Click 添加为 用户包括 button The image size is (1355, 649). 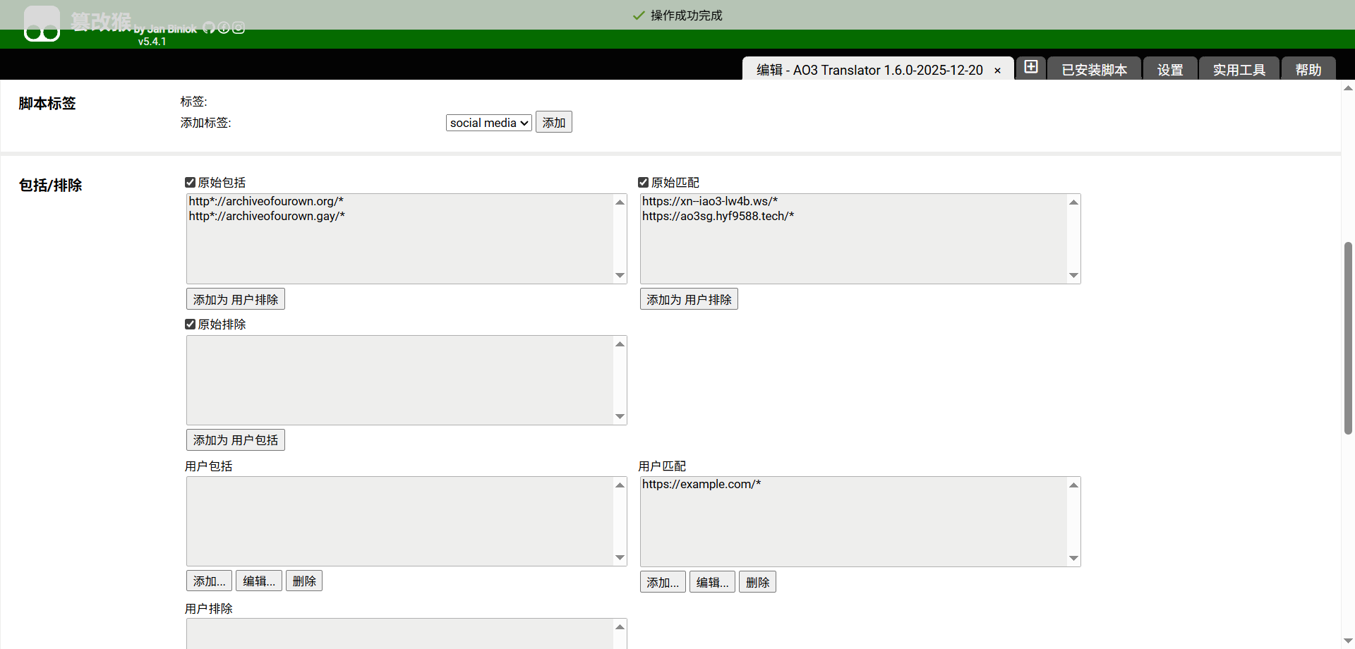235,440
